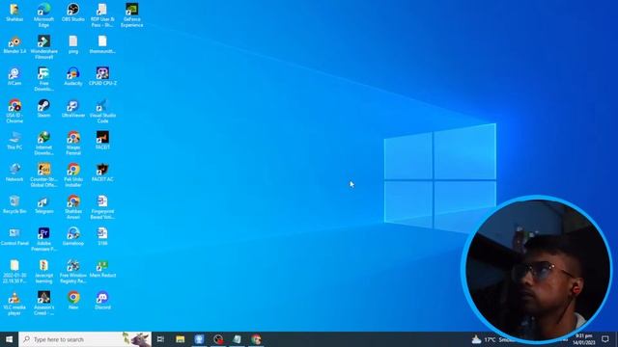Open the Assassin's Creed desktop shortcut
The image size is (618, 347).
pos(43,304)
